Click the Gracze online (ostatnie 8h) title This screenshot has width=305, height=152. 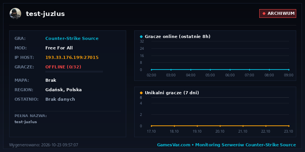[x=178, y=36]
